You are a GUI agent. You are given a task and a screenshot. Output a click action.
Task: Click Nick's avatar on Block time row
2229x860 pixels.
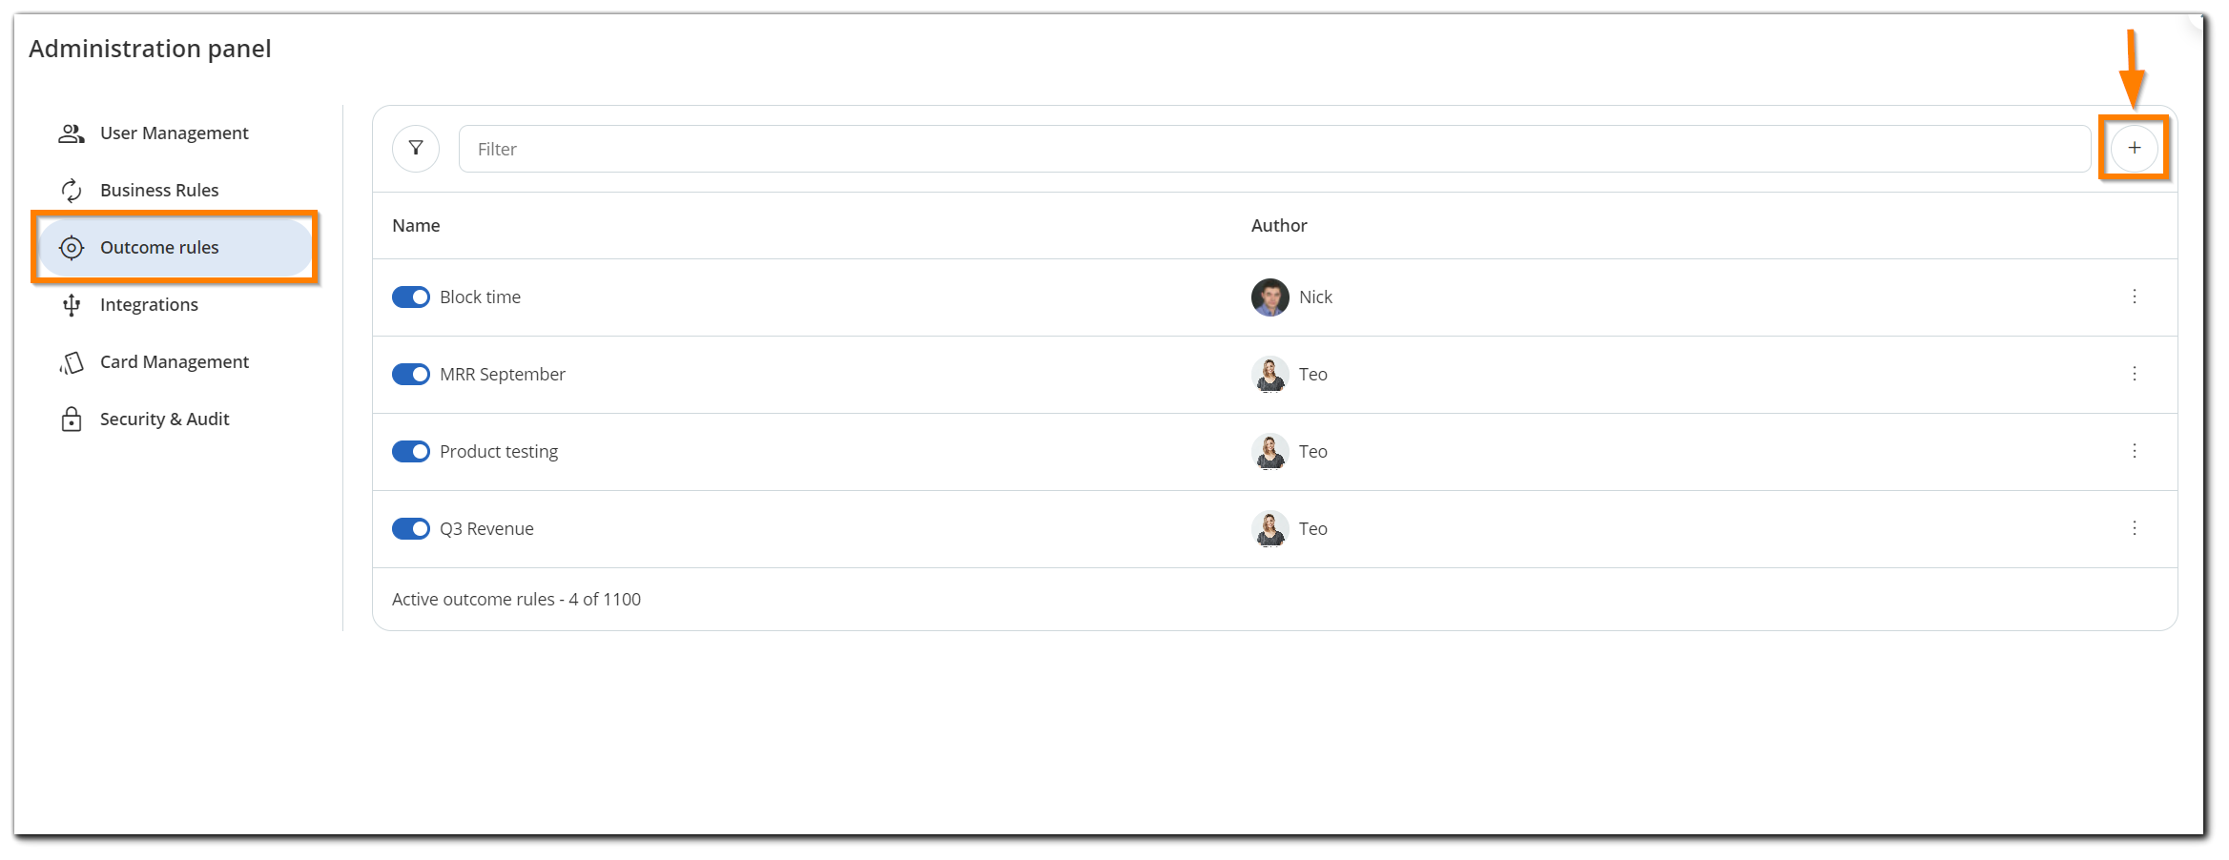coord(1269,297)
